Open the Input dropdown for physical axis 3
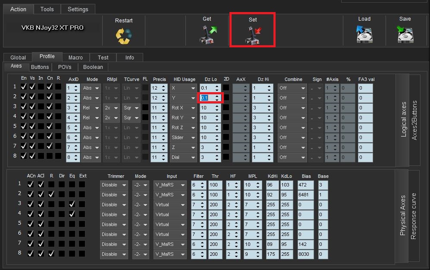This screenshot has height=270, width=430. point(170,205)
